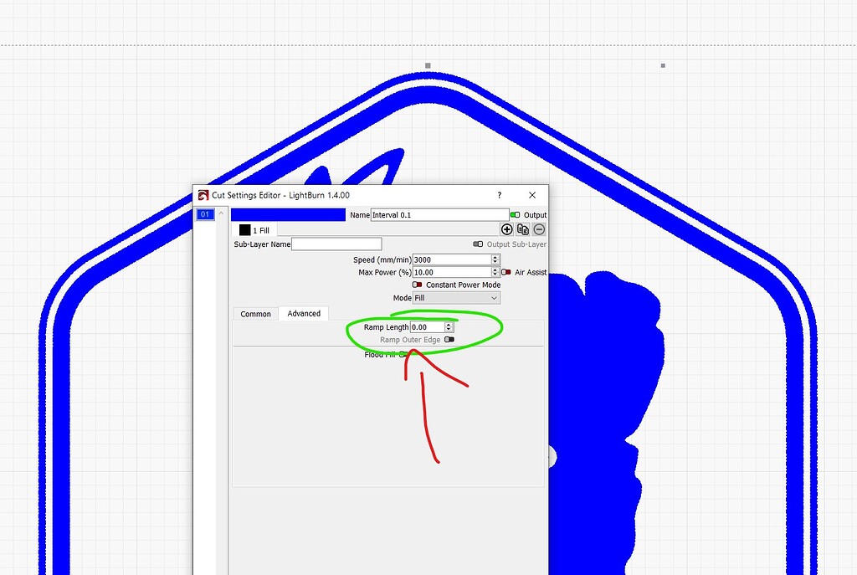The image size is (857, 575).
Task: Open the Mode dropdown showing Fill
Action: point(454,298)
